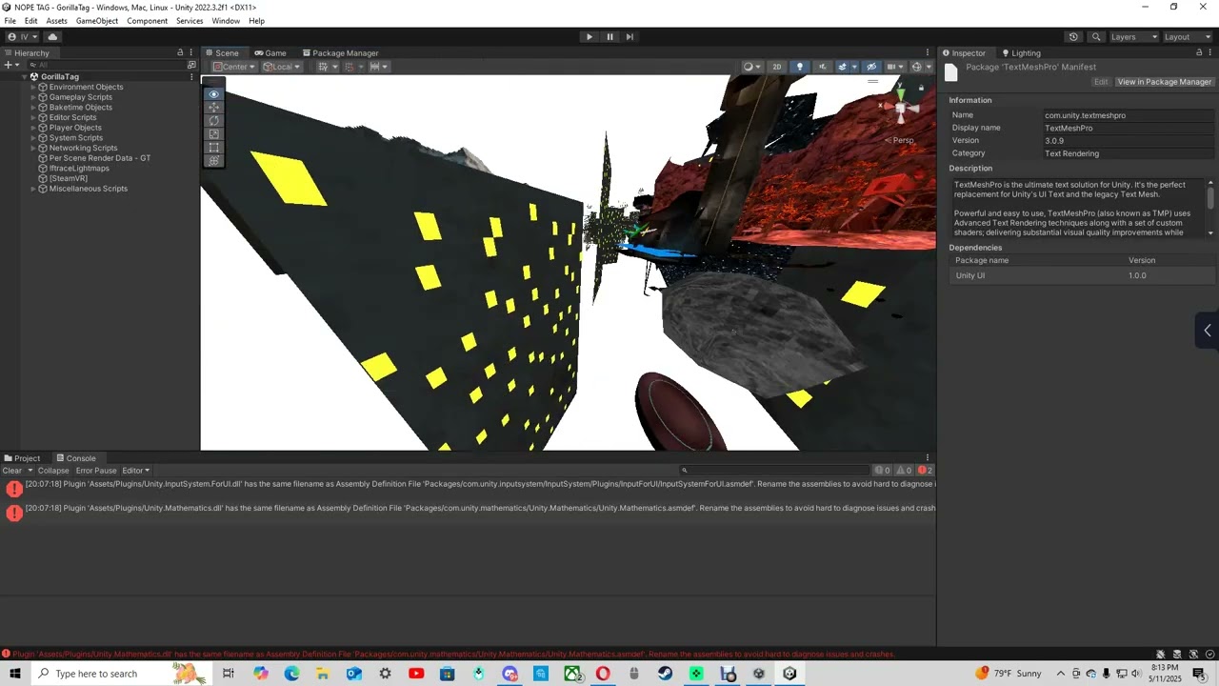Open the Layout dropdown
The image size is (1219, 686).
click(1188, 37)
